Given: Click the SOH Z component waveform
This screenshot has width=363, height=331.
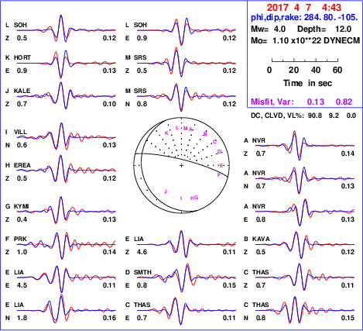Looking at the screenshot, I should pos(67,29).
